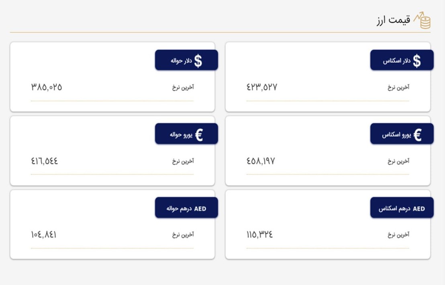Click آخرین نرخ label in dollar cash card
Viewport: 445px width, 285px height.
coord(398,87)
